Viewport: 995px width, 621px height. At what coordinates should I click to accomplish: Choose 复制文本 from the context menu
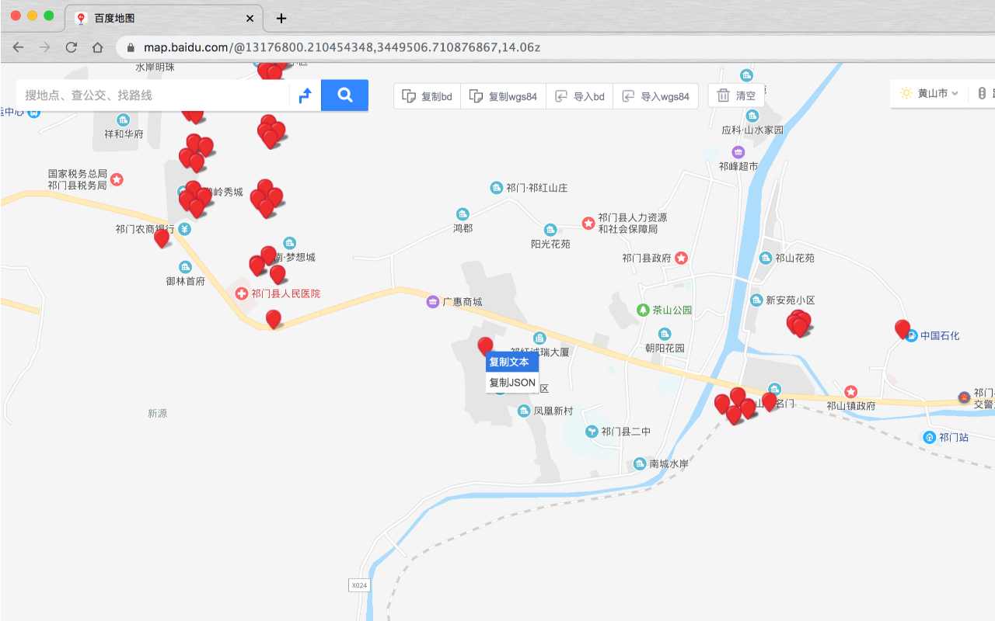[x=511, y=362]
